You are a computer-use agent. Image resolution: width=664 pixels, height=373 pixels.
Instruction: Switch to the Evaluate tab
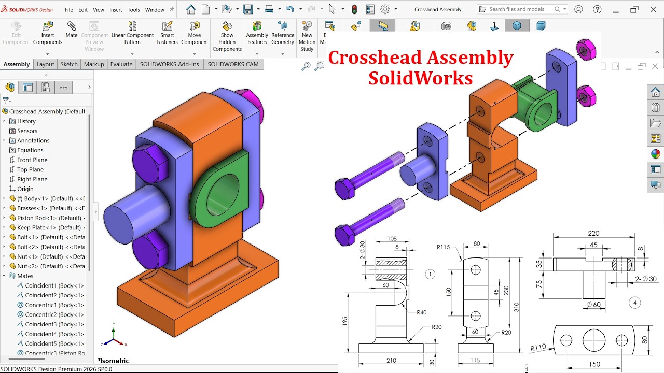click(x=121, y=64)
